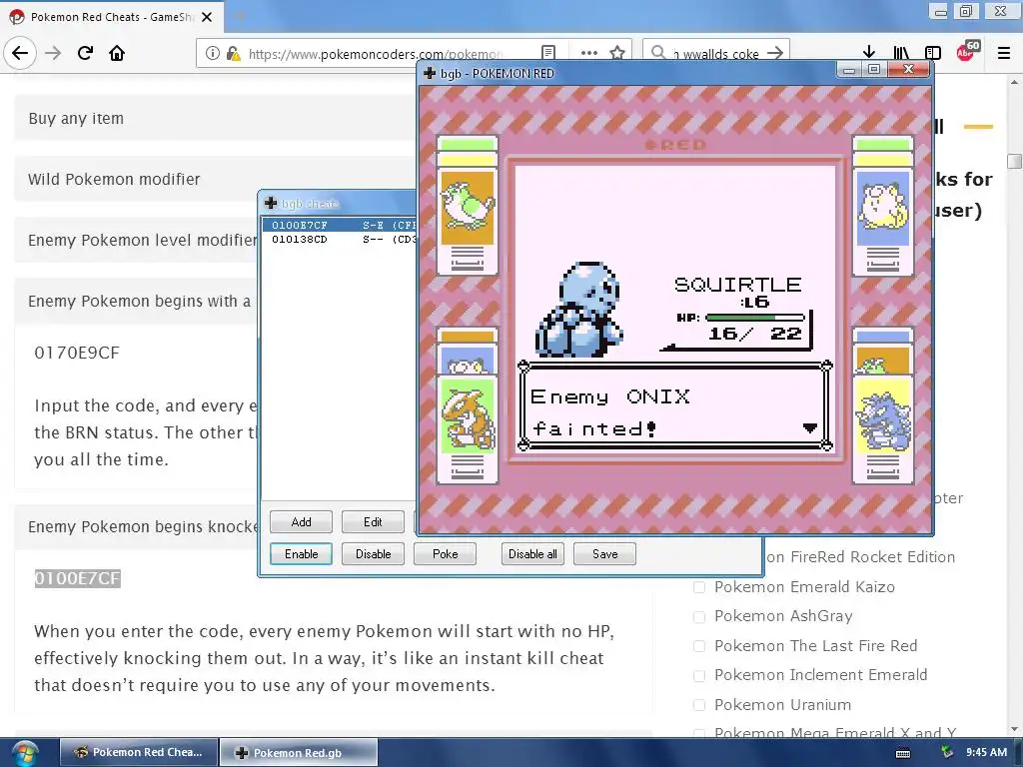The height and width of the screenshot is (767, 1023).
Task: Click the forward navigation arrow
Action: pos(53,53)
